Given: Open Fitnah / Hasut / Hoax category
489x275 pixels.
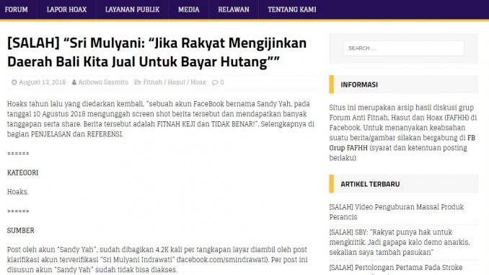Looking at the screenshot, I should (175, 82).
